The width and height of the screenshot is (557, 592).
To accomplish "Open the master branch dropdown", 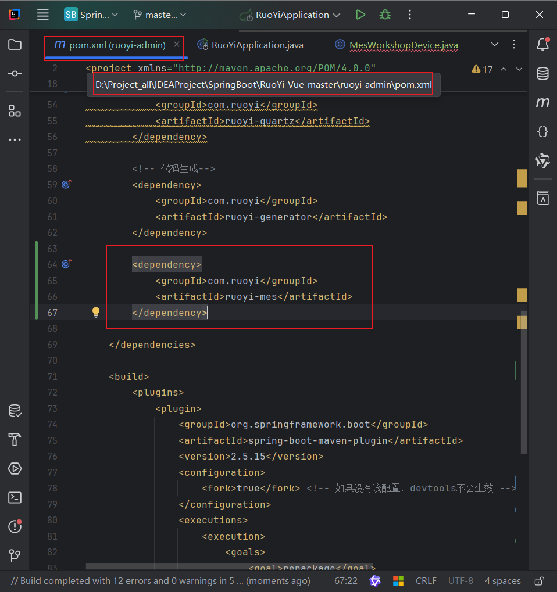I will [x=160, y=15].
